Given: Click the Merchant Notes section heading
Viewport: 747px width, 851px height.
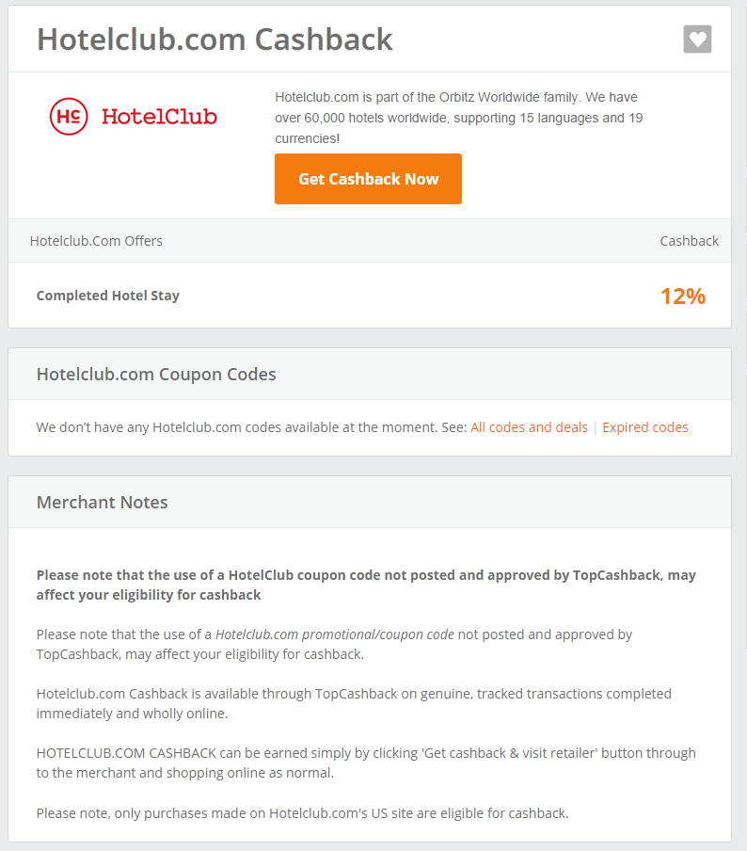Looking at the screenshot, I should [102, 502].
